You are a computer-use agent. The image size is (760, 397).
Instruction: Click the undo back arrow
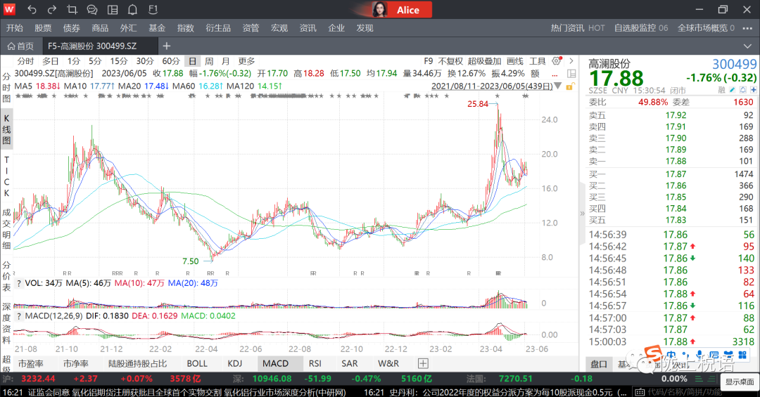[x=32, y=9]
